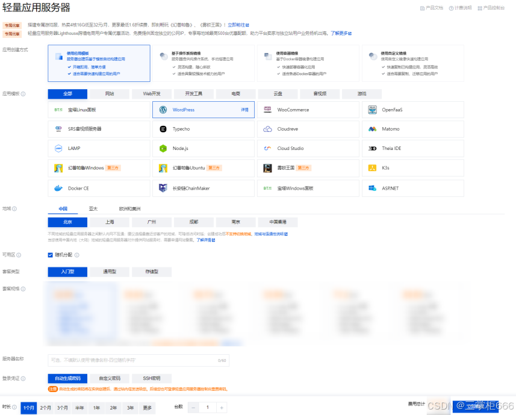
Task: Select SSH密钥 login credential
Action: pos(152,378)
